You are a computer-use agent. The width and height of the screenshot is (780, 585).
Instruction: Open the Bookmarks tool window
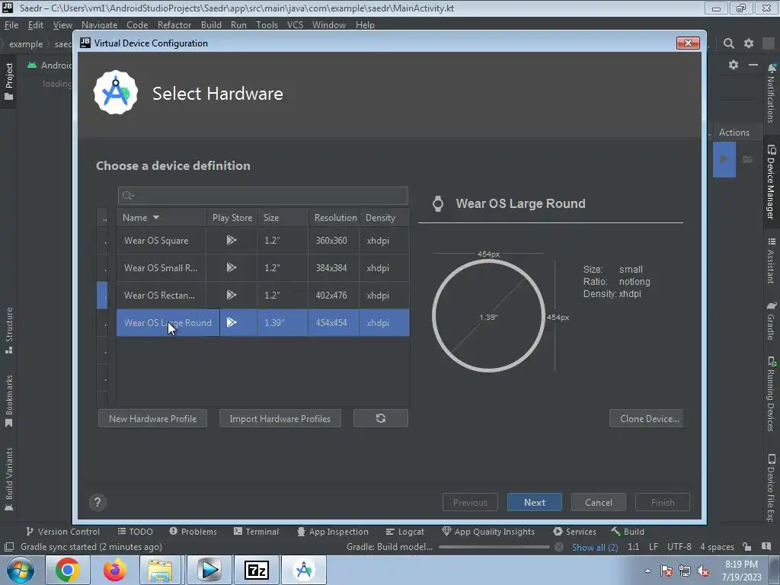(9, 401)
